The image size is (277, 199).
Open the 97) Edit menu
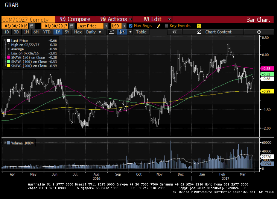pos(152,19)
